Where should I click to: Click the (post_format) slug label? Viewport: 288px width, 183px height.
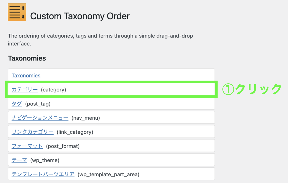click(x=63, y=146)
